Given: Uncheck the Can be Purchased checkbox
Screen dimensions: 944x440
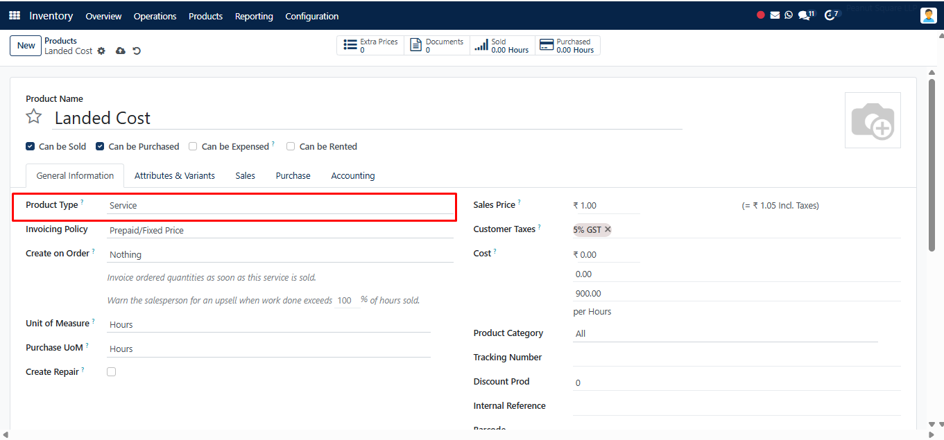Looking at the screenshot, I should pos(100,146).
